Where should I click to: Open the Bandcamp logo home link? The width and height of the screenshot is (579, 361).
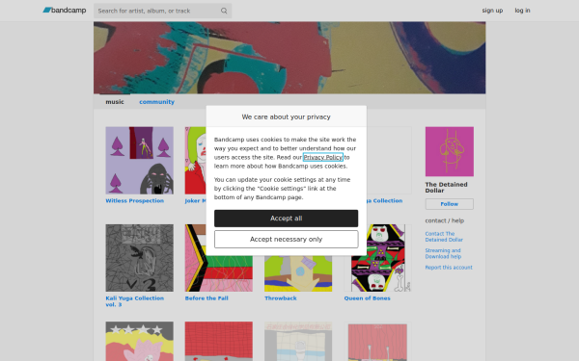click(x=65, y=11)
